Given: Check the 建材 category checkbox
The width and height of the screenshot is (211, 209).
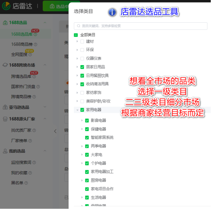Looking at the screenshot, I should (82, 41).
